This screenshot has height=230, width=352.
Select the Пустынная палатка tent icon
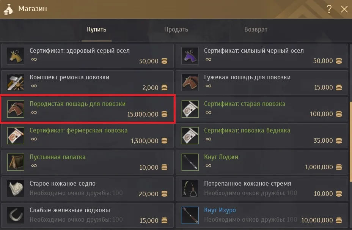pos(16,162)
